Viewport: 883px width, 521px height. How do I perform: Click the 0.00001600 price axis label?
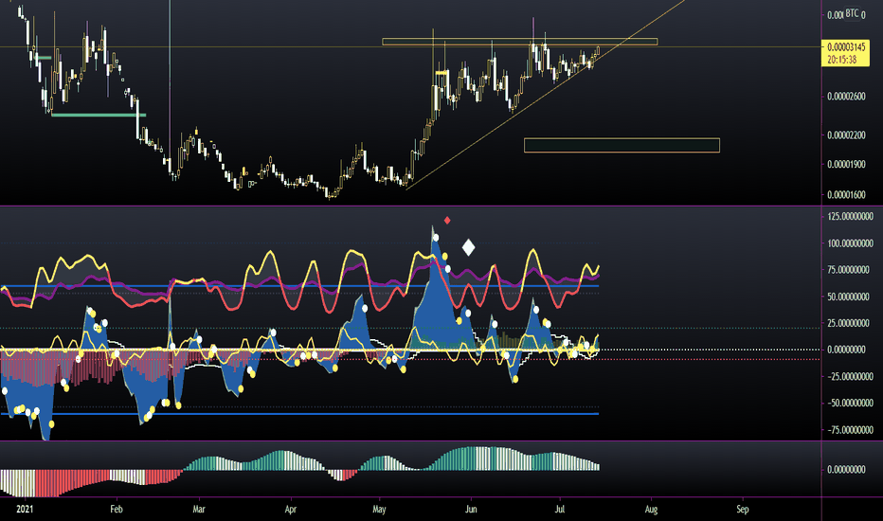pyautogui.click(x=846, y=195)
